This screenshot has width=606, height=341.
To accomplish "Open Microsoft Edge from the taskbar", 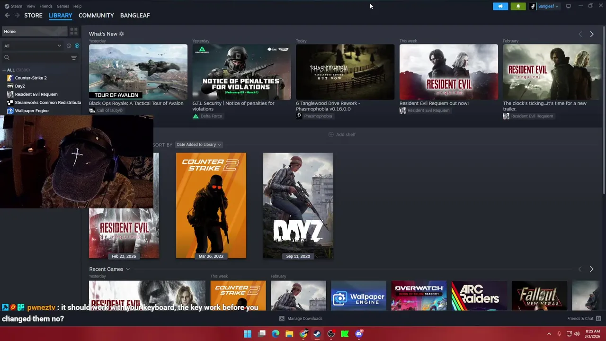I will [x=276, y=334].
